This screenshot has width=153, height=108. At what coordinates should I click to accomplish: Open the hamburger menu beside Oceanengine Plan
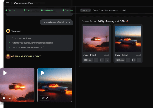[7, 3]
